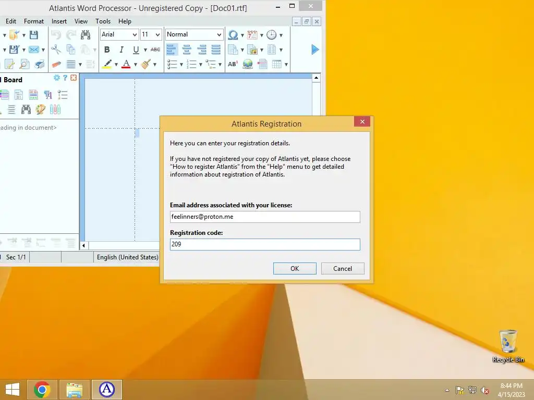Open the Tools menu

[103, 21]
